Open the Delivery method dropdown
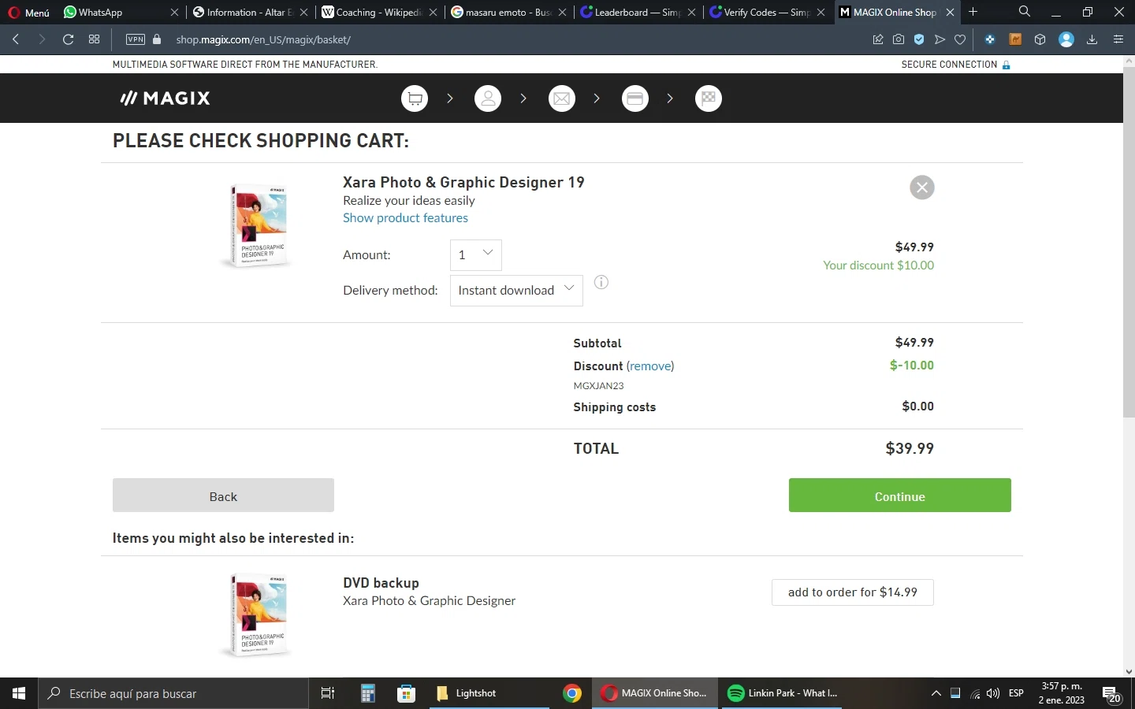This screenshot has width=1135, height=709. [516, 290]
